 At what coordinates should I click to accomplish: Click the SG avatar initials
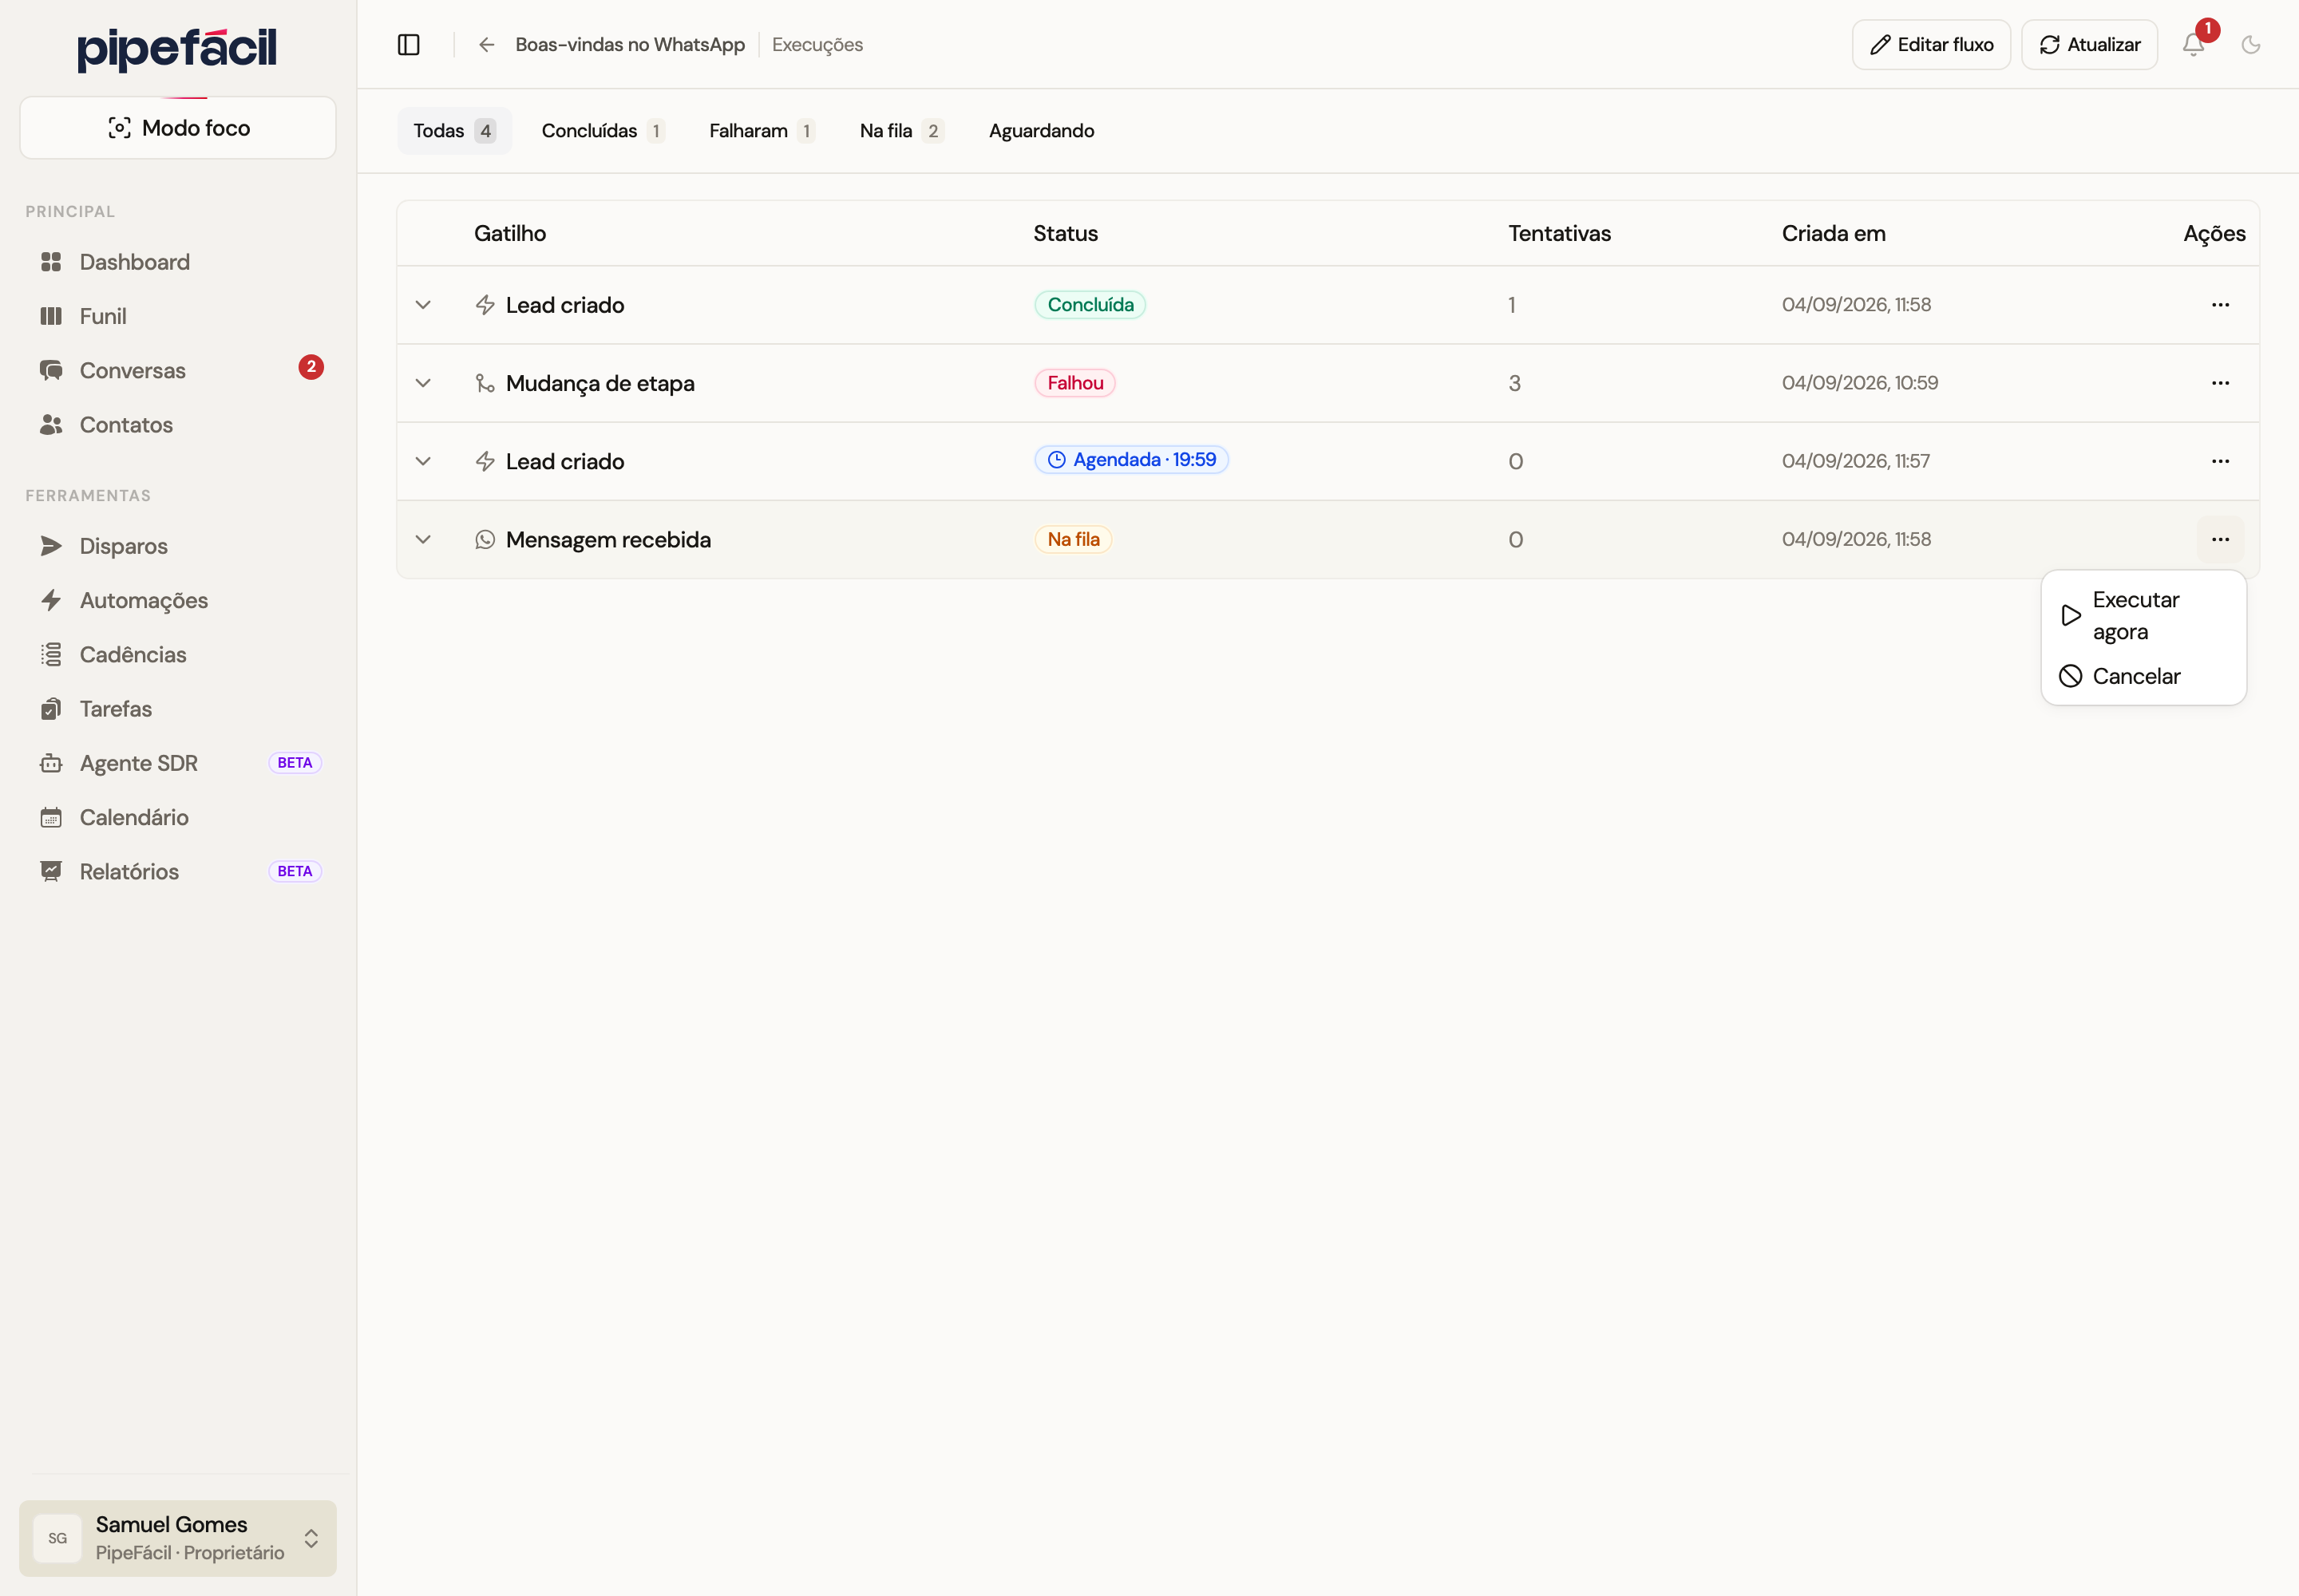pyautogui.click(x=57, y=1538)
